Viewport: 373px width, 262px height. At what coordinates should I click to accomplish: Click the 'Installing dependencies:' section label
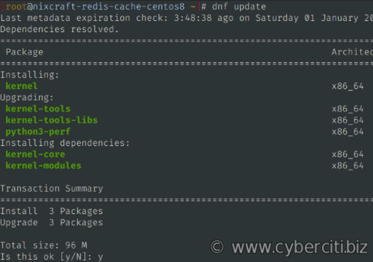click(x=65, y=143)
